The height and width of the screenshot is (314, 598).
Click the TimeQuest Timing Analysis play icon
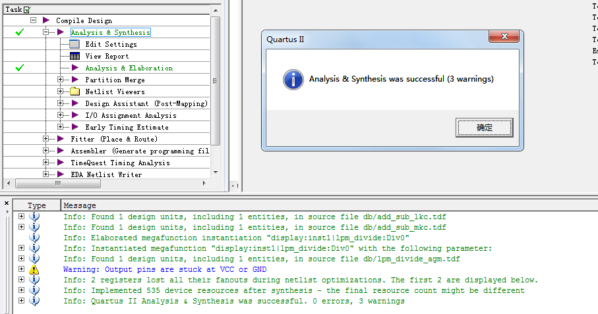tap(61, 162)
